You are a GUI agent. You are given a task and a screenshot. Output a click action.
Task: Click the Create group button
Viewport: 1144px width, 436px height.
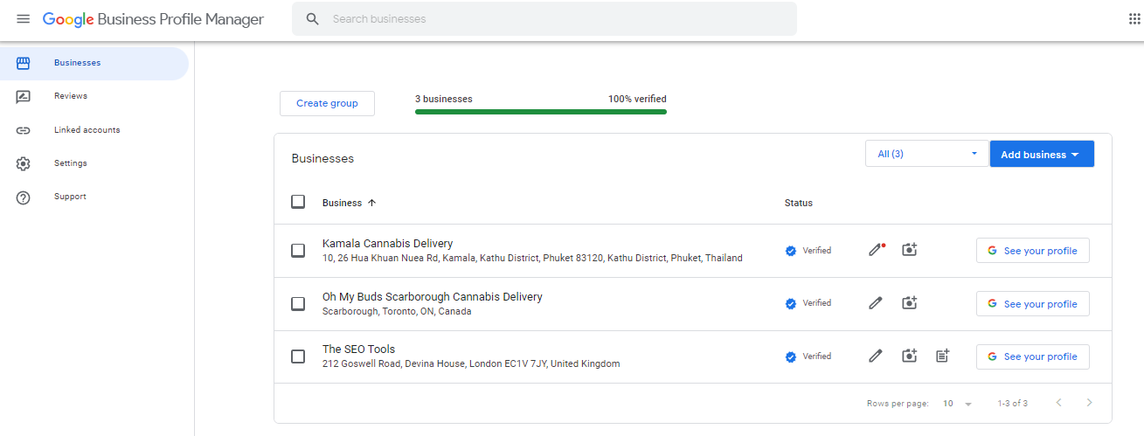327,103
